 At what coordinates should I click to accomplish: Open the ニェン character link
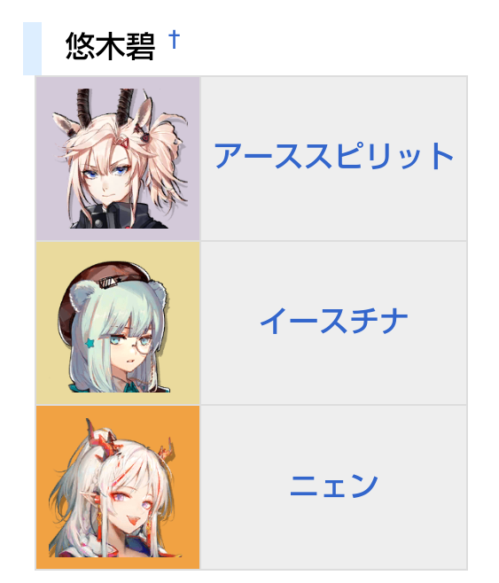pyautogui.click(x=333, y=486)
